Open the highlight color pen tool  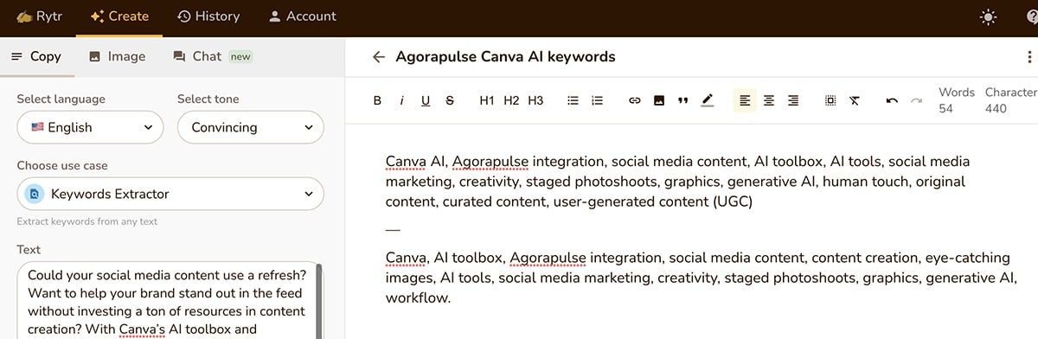pos(708,101)
